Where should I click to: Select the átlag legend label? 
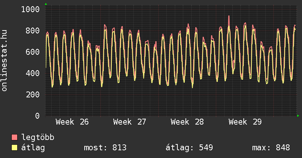[33, 148]
